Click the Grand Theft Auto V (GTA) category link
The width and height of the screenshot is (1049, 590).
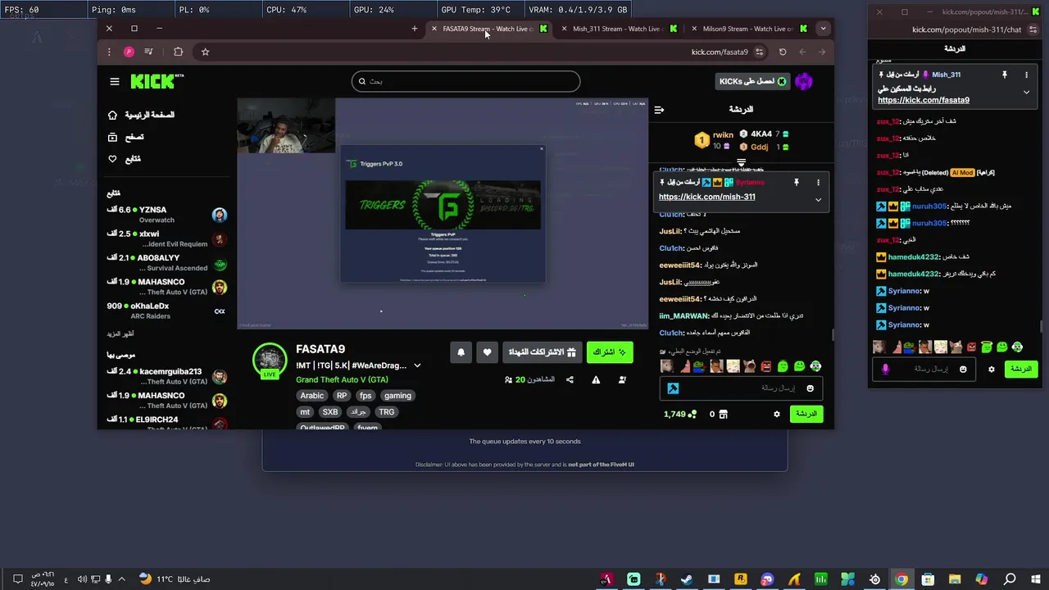click(342, 380)
